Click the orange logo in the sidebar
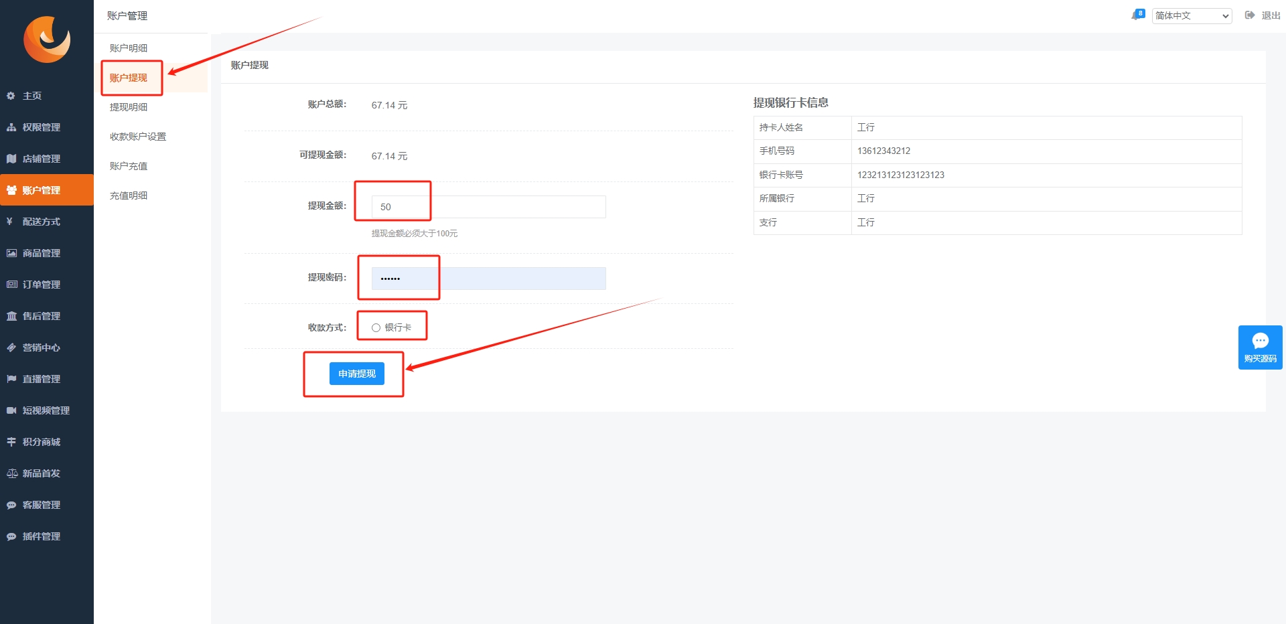Image resolution: width=1286 pixels, height=624 pixels. [x=47, y=40]
